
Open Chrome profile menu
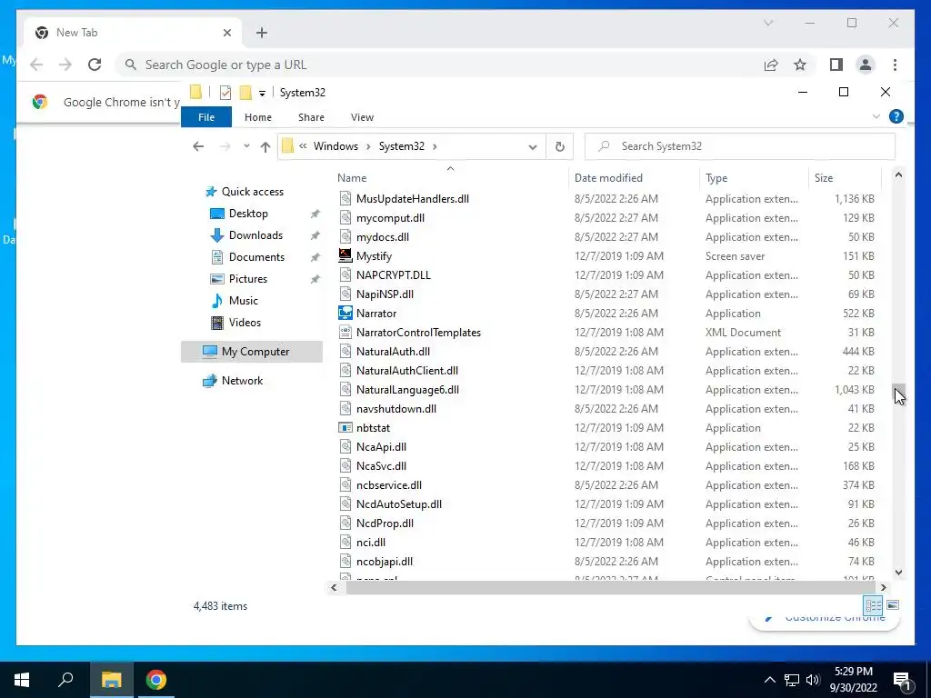pyautogui.click(x=866, y=65)
